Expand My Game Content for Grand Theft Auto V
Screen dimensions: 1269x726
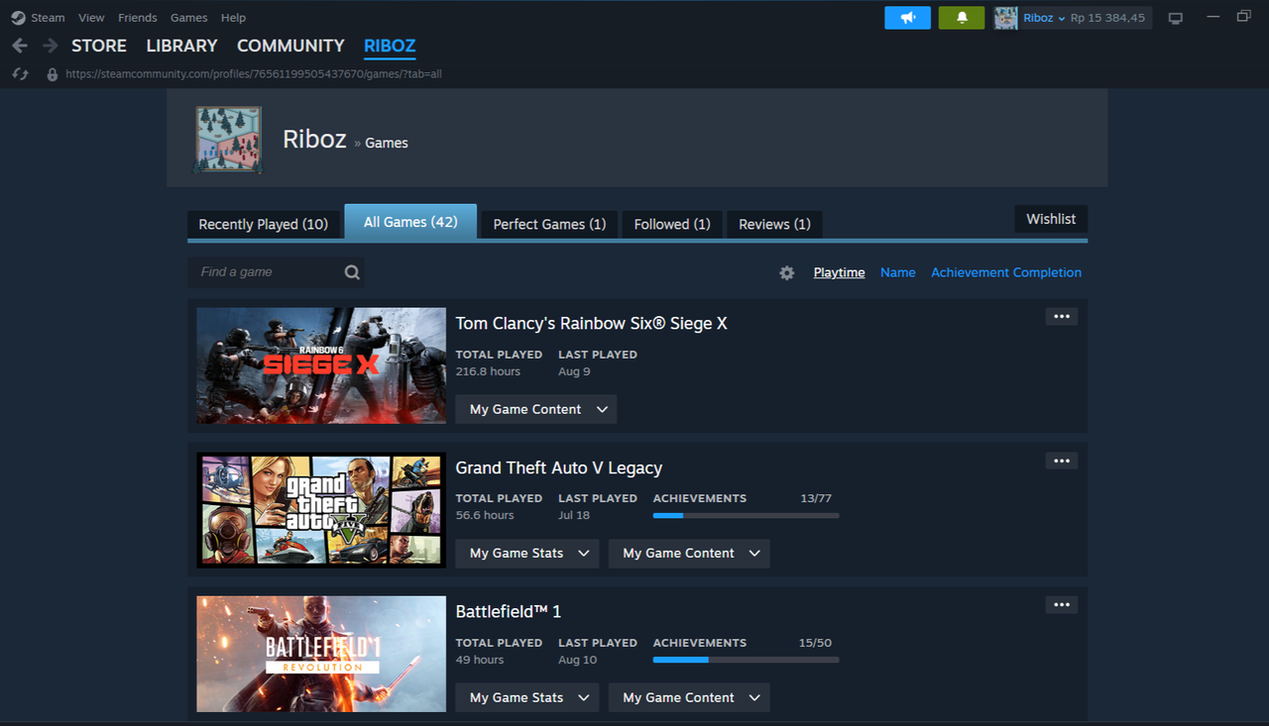click(x=689, y=553)
